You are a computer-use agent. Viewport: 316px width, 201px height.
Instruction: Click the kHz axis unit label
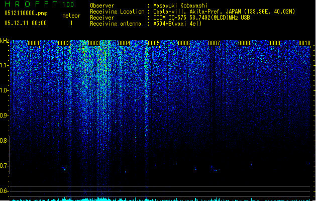pyautogui.click(x=5, y=41)
